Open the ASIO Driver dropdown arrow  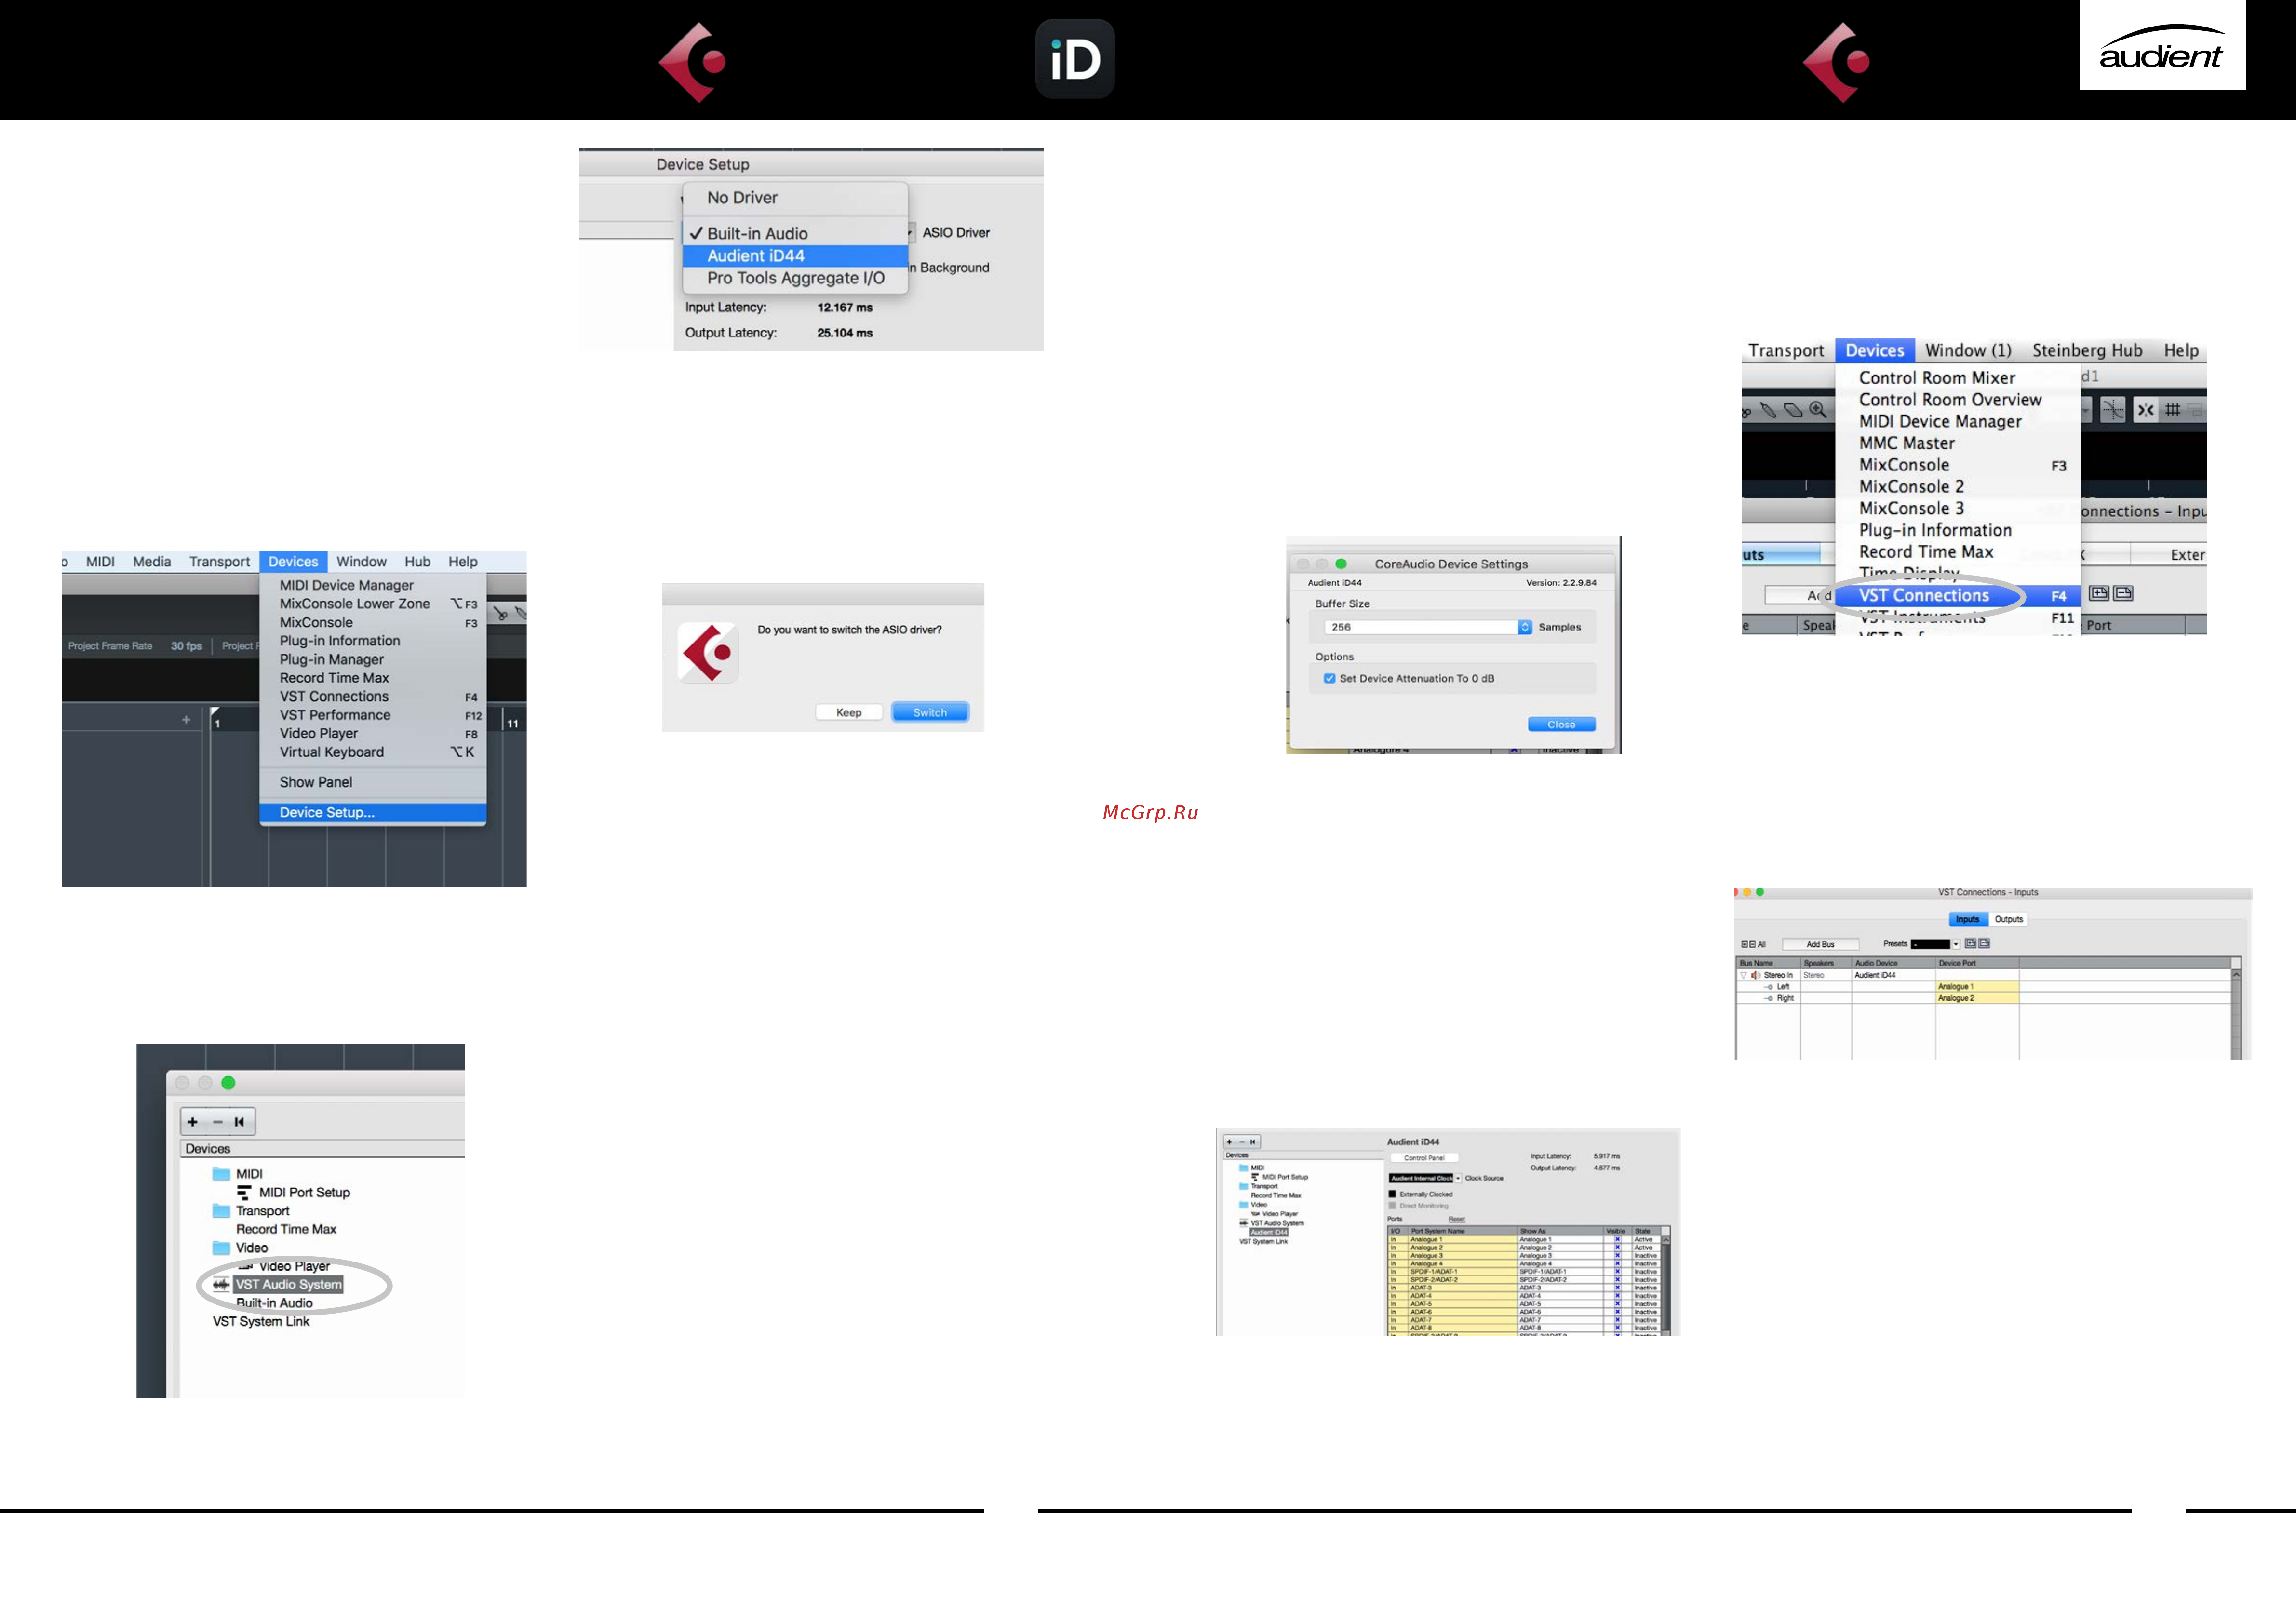pos(909,232)
